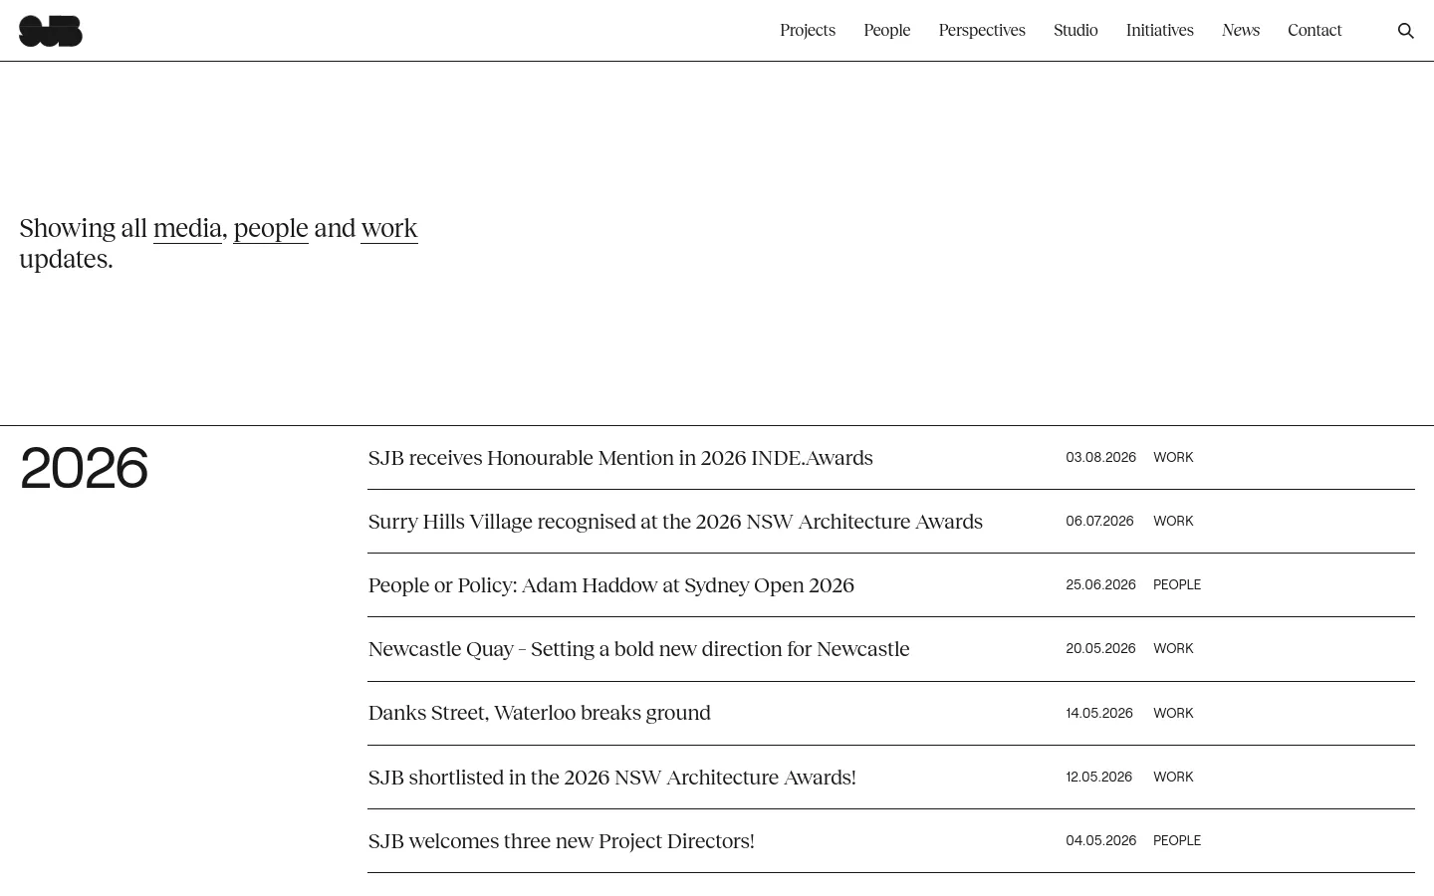Open Danks Street, Waterloo breaks ground article
Screen dimensions: 1434x896
[540, 713]
